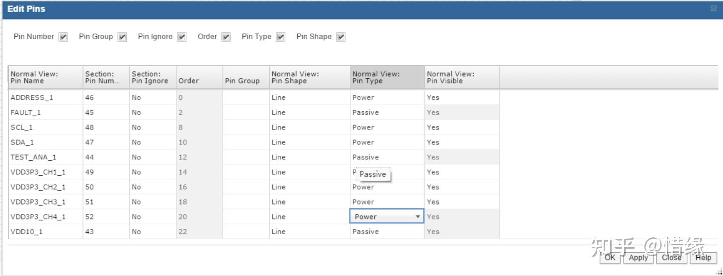Toggle the Pin Number checkbox
Viewport: 723px width, 276px height.
tap(63, 37)
